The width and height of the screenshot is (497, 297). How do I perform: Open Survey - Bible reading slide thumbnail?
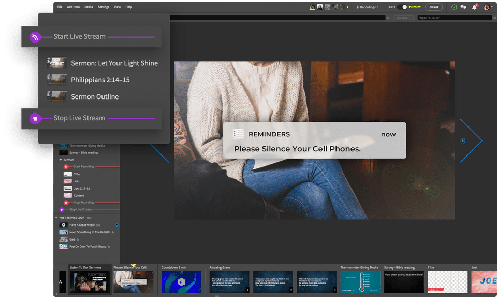404,282
